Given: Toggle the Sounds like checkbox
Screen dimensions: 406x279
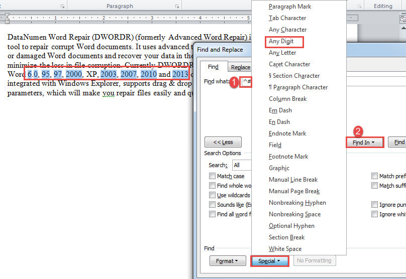Looking at the screenshot, I should pos(212,205).
